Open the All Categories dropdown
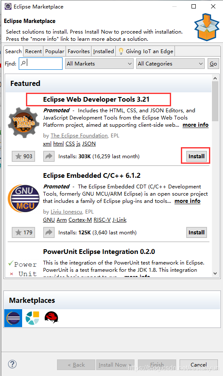This screenshot has width=223, height=376. pyautogui.click(x=170, y=63)
